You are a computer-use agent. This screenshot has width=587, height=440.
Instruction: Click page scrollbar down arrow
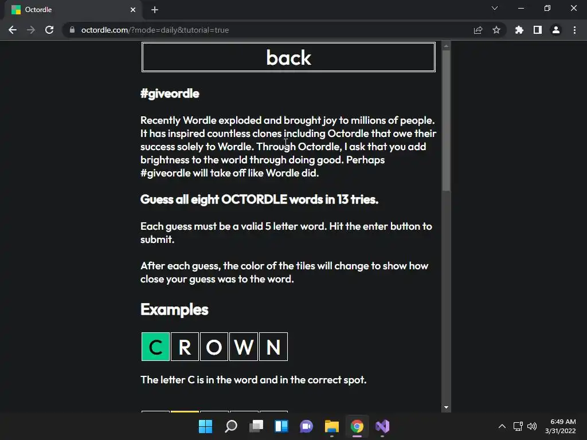pos(446,407)
